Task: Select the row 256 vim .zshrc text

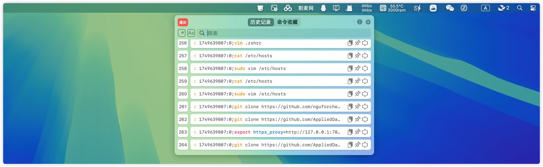Action: tap(228, 43)
